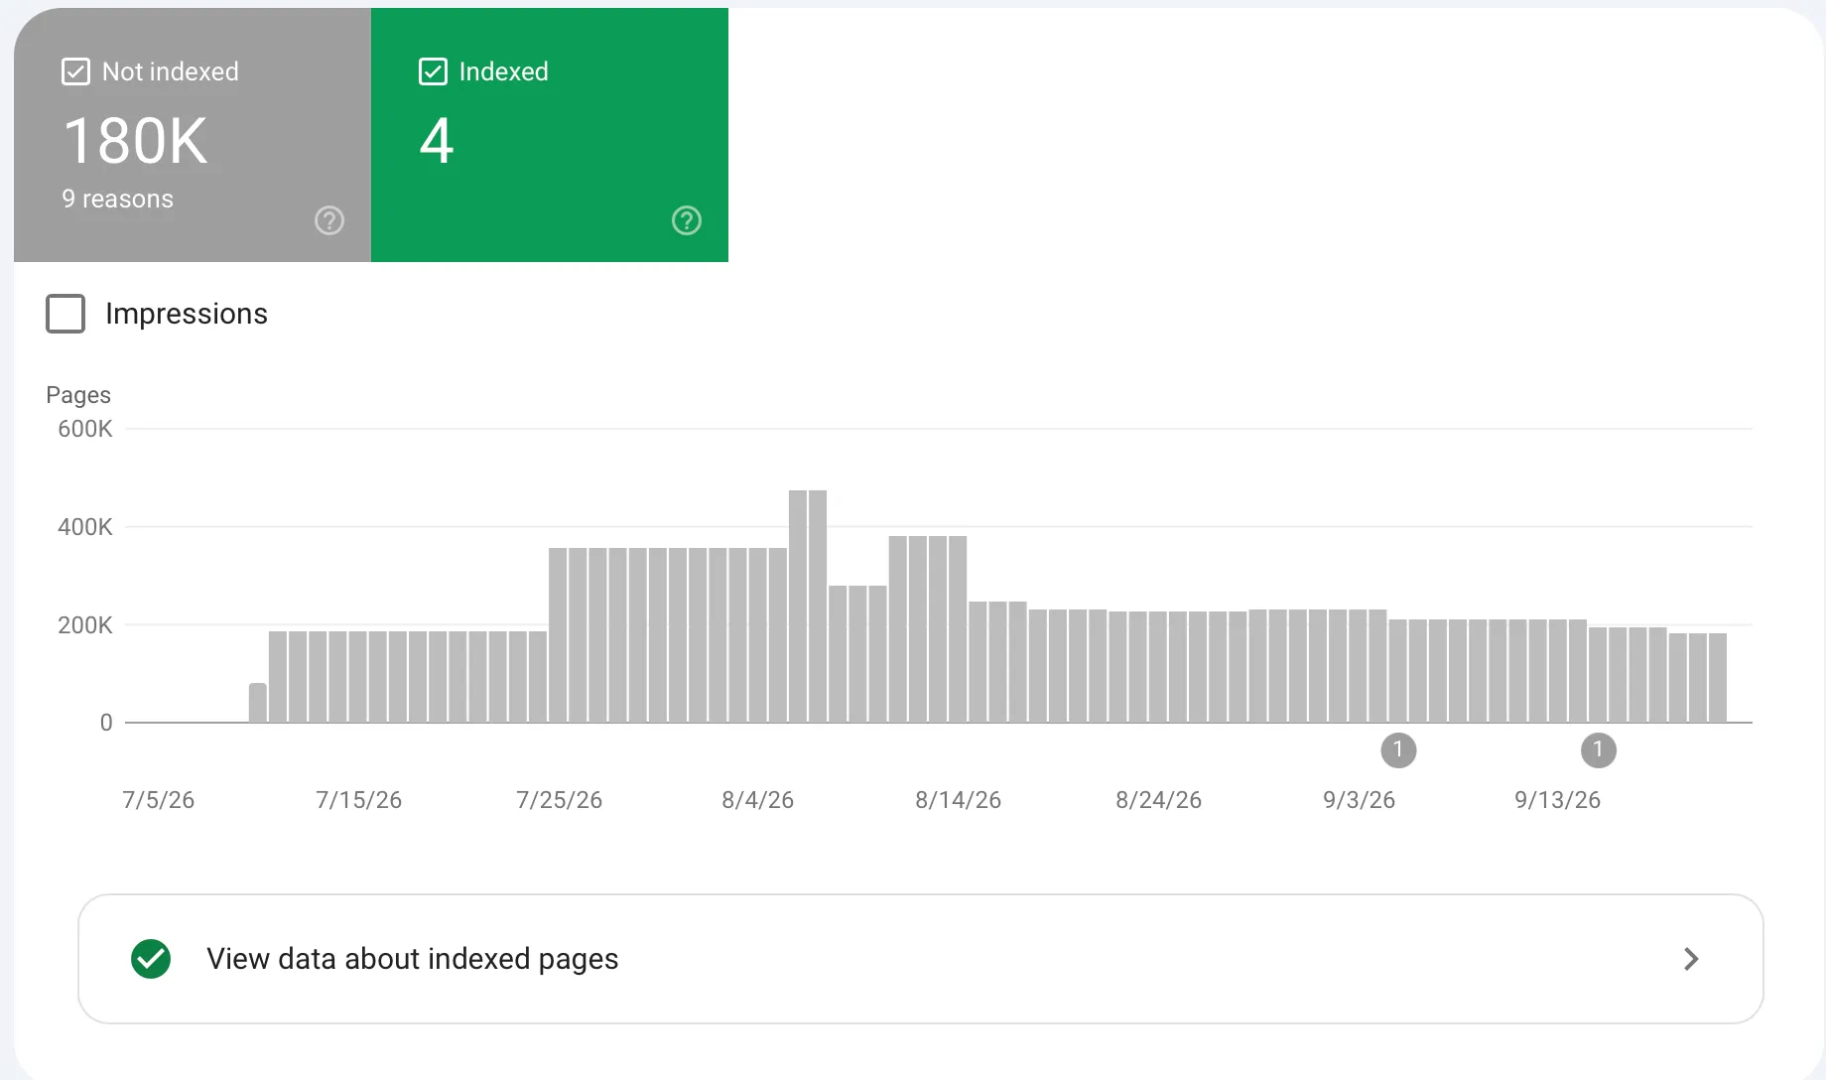Image resolution: width=1826 pixels, height=1080 pixels.
Task: Click the 8/14/26 date label
Action: (x=959, y=800)
